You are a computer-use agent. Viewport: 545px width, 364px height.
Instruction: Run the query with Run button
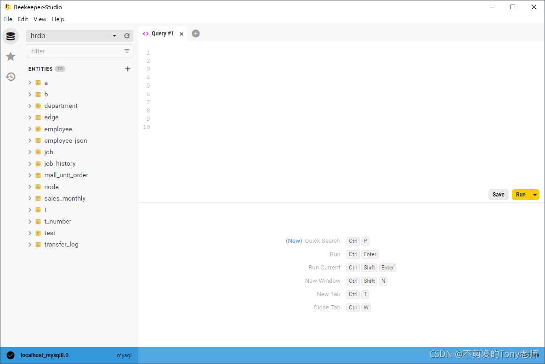click(521, 195)
